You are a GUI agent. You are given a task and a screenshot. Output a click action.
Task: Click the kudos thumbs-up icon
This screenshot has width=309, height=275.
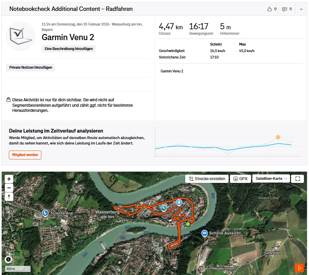click(270, 9)
